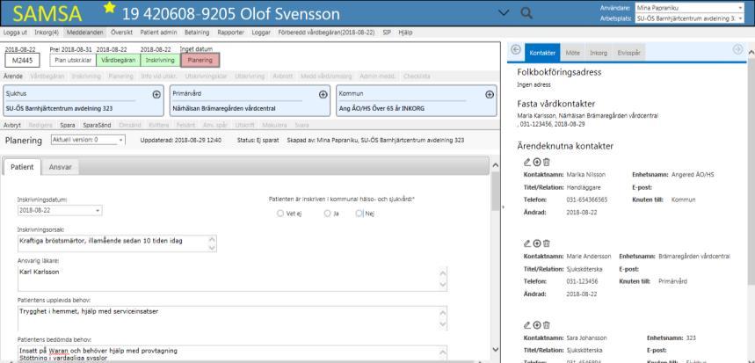Screen dimensions: 755x363
Task: Click scroll-down arrow in Inskrivningsorsak field
Action: [x=212, y=248]
